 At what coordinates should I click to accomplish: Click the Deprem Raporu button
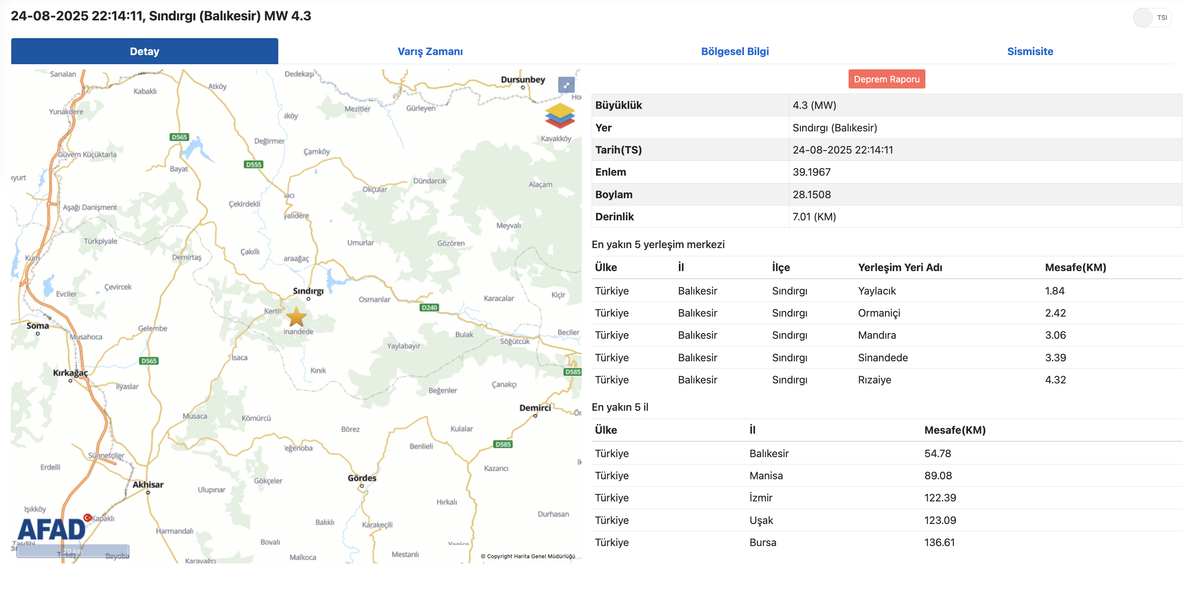(x=886, y=79)
